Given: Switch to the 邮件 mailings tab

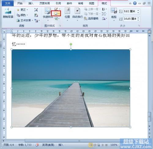Looking at the screenshot, I should [69, 3].
